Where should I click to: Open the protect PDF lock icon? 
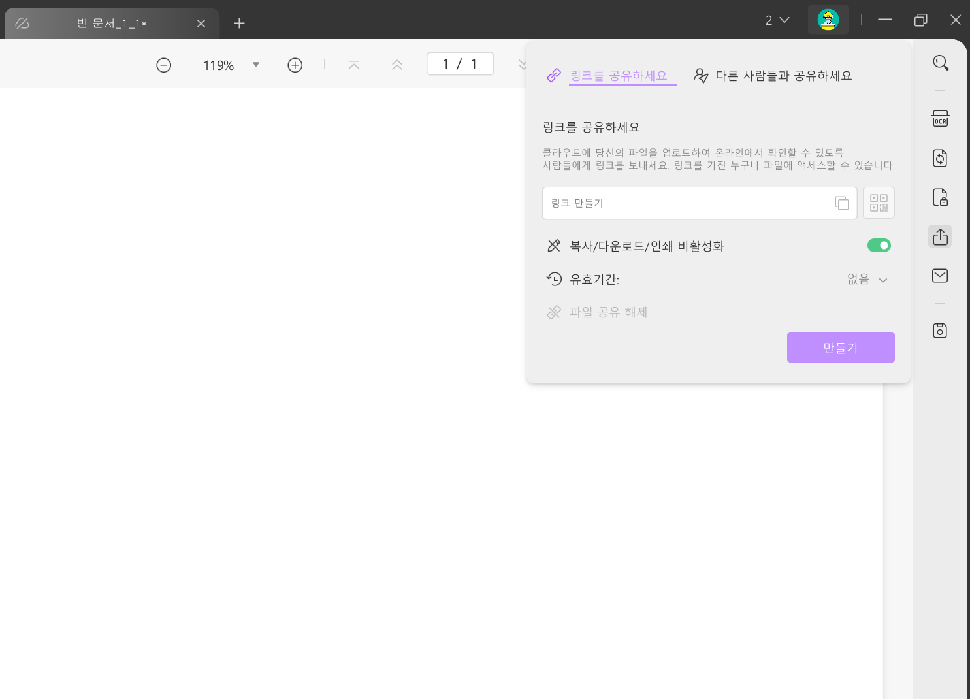point(941,197)
